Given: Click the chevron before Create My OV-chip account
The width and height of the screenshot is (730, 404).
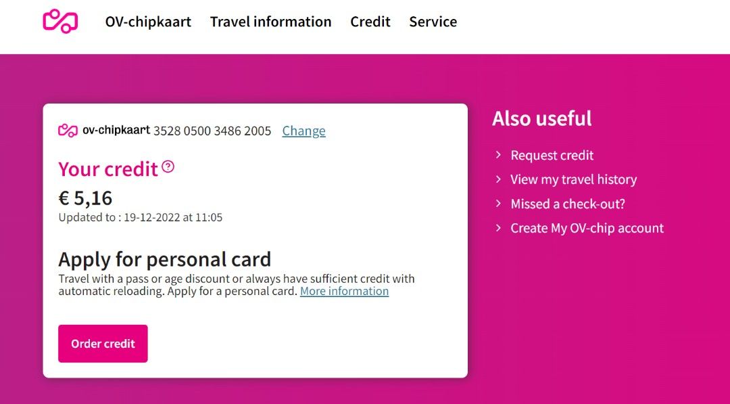Looking at the screenshot, I should [498, 228].
